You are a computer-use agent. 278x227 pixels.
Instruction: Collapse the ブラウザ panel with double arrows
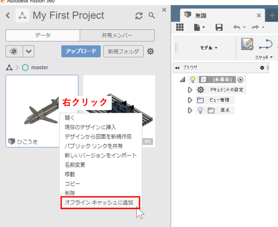click(x=177, y=68)
